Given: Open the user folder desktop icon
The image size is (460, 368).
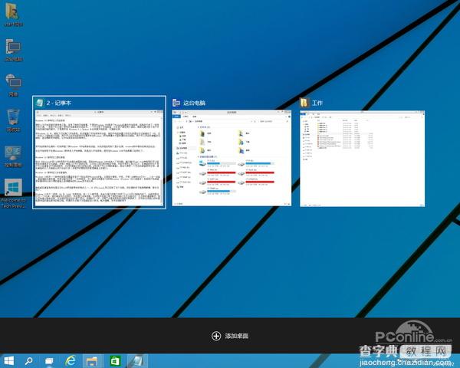Looking at the screenshot, I should click(13, 14).
